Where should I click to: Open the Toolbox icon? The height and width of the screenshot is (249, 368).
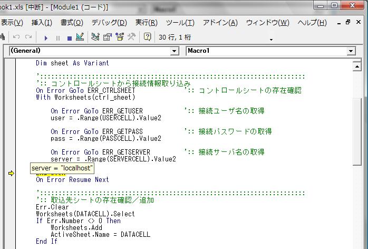pyautogui.click(x=132, y=37)
